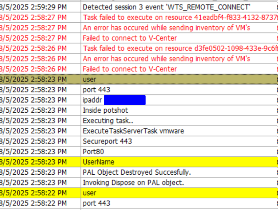Image resolution: width=278 pixels, height=210 pixels.
Task: Select the 'WTS_REMOTE_CONNECT' session event row
Action: click(x=167, y=7)
